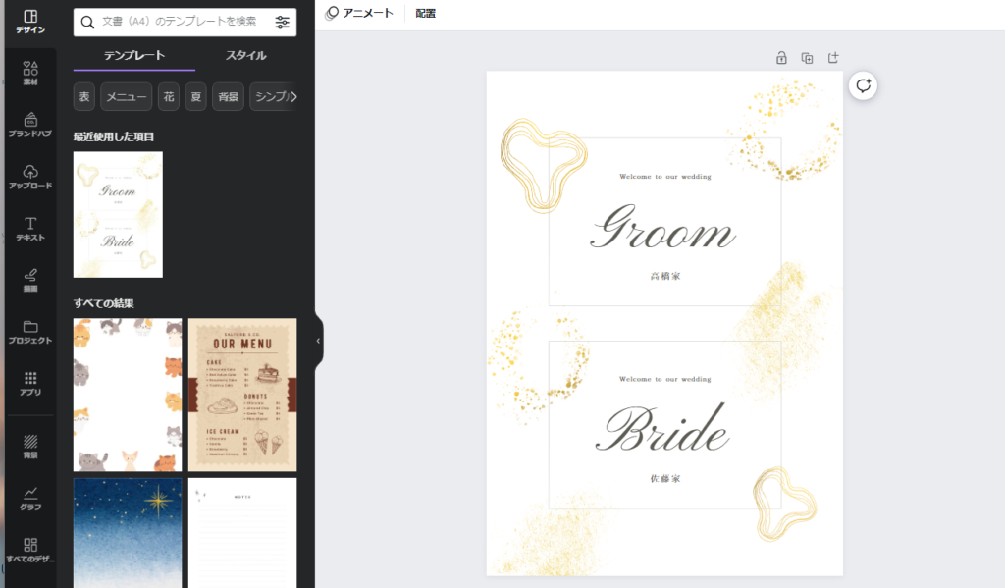The image size is (1005, 588).
Task: Select the OUR MENU template thumbnail
Action: (x=241, y=394)
